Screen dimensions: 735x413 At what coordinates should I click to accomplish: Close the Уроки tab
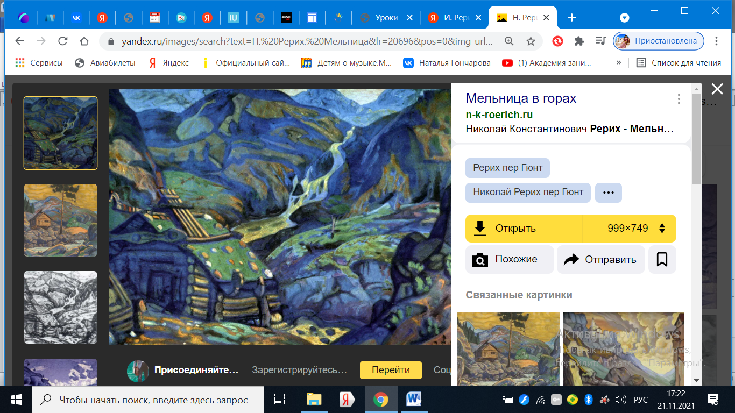coord(409,18)
